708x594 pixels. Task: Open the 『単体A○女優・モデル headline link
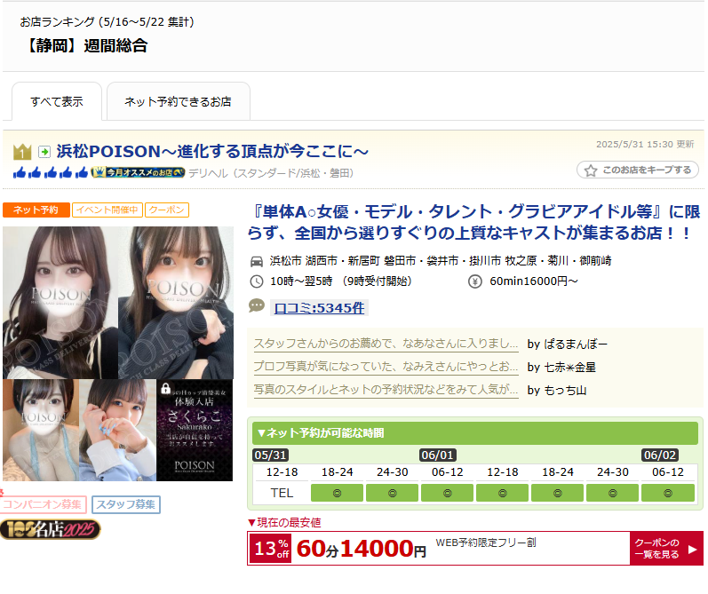[474, 222]
